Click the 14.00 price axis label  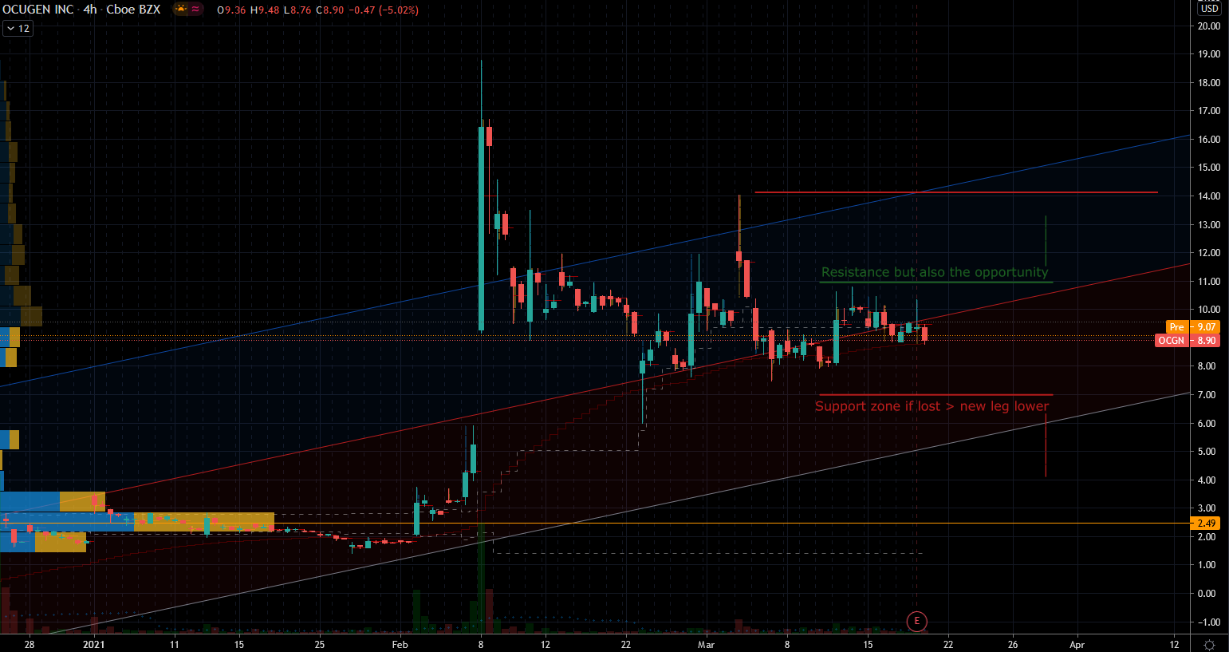1208,196
